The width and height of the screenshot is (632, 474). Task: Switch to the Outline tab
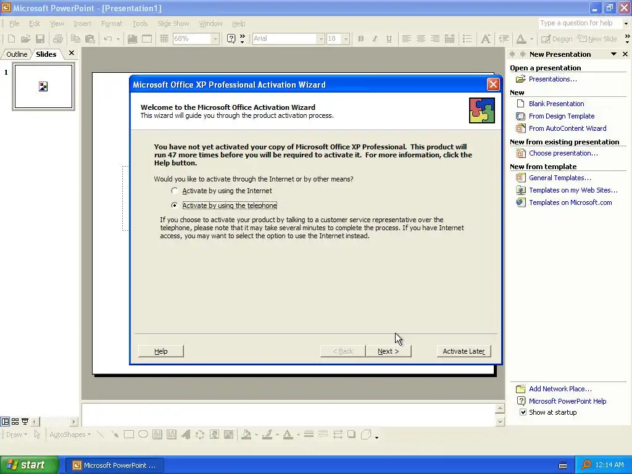[x=17, y=54]
